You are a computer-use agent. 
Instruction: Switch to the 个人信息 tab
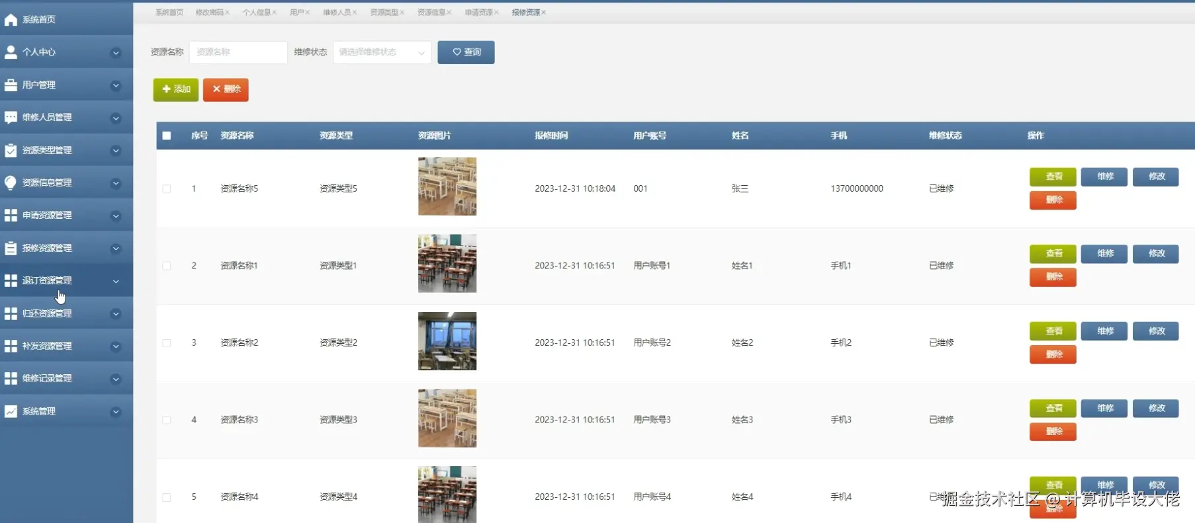click(256, 13)
